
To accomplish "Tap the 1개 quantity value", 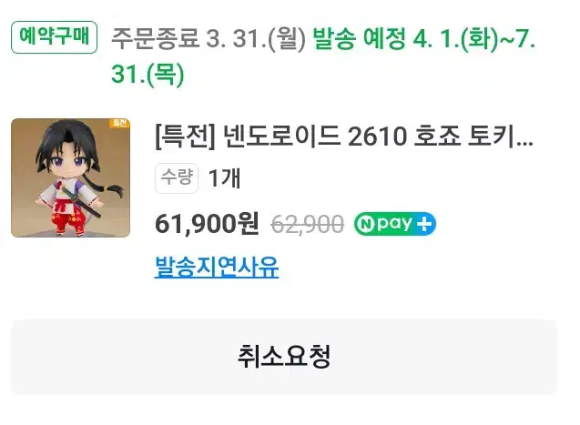I will [x=225, y=178].
